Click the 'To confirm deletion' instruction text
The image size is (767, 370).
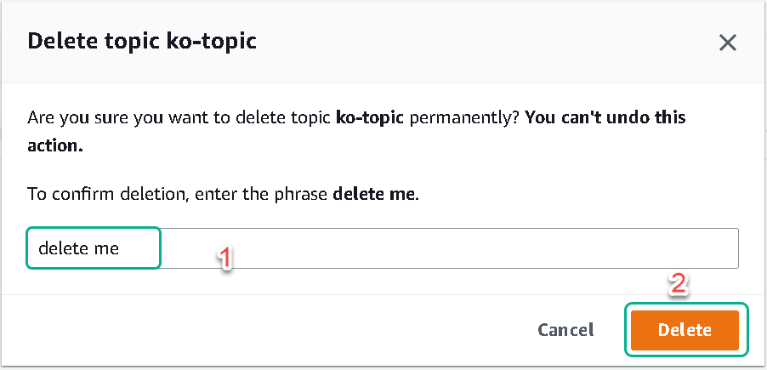(x=223, y=195)
